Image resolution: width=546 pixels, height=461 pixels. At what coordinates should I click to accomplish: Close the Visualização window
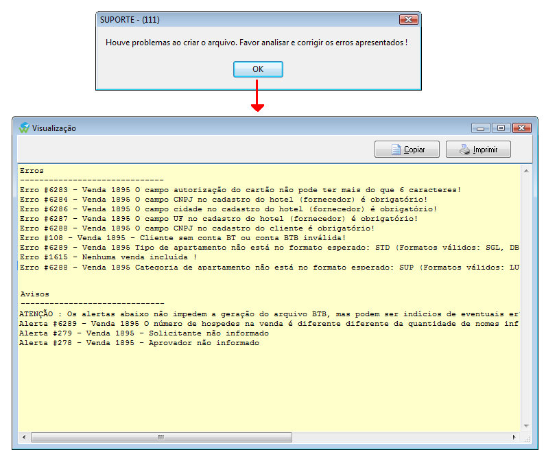pyautogui.click(x=521, y=128)
